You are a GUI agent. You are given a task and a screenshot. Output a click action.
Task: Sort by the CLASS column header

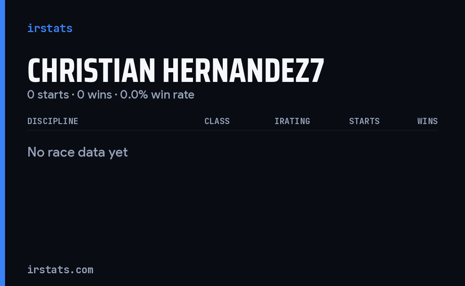point(217,121)
